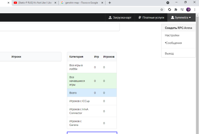The width and height of the screenshot is (199, 134).
Task: Click the Категория column header
Action: [x=76, y=57]
